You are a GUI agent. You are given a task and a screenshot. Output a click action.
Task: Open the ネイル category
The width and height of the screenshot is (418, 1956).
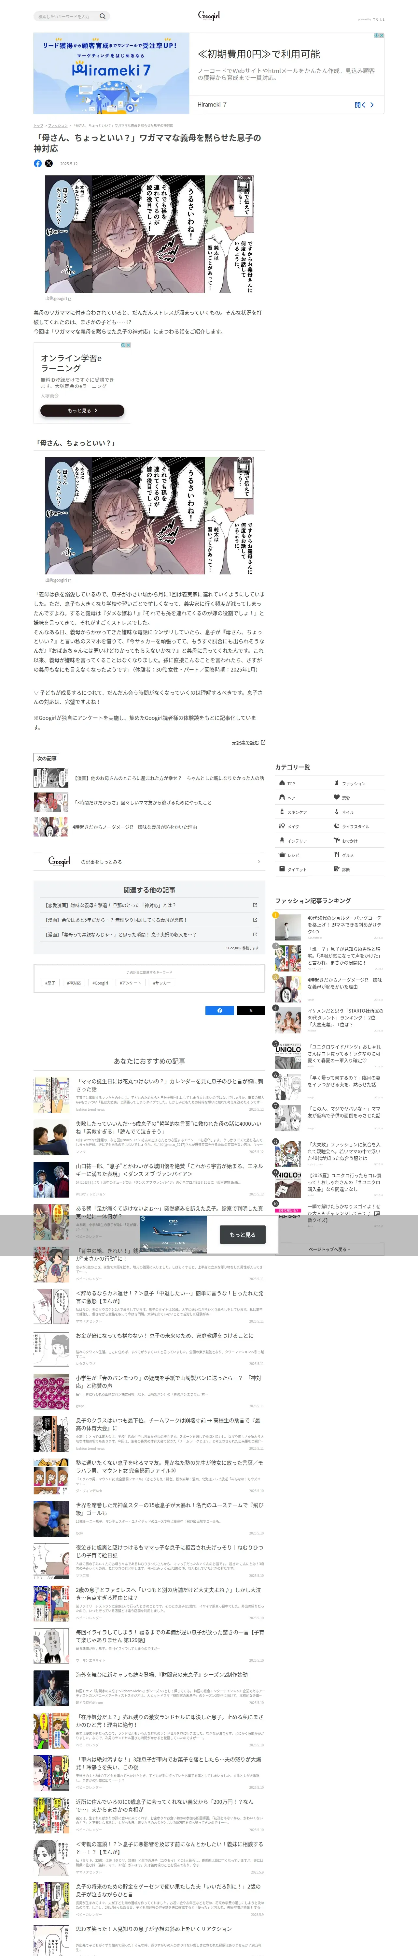[x=357, y=812]
